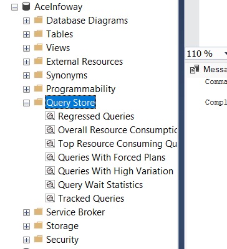Switch to the Messages tab
The image size is (227, 249).
click(x=208, y=69)
